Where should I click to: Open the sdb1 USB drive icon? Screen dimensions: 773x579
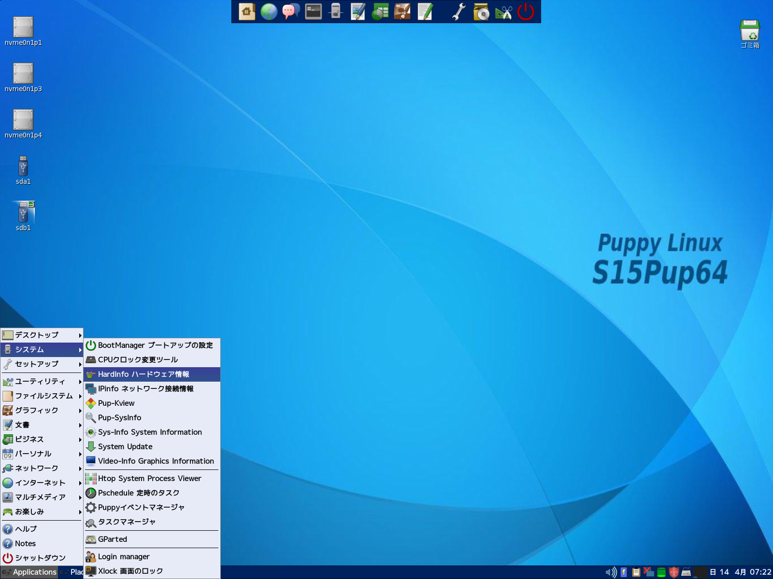click(x=23, y=213)
